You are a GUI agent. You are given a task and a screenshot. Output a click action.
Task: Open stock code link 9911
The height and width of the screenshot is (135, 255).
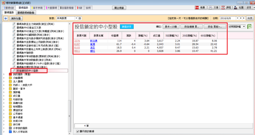77,51
